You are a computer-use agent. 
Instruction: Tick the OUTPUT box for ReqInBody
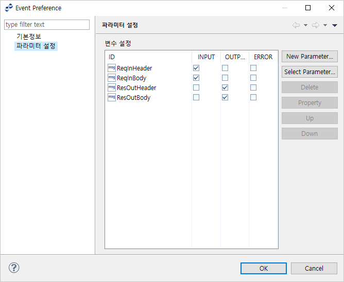[225, 78]
